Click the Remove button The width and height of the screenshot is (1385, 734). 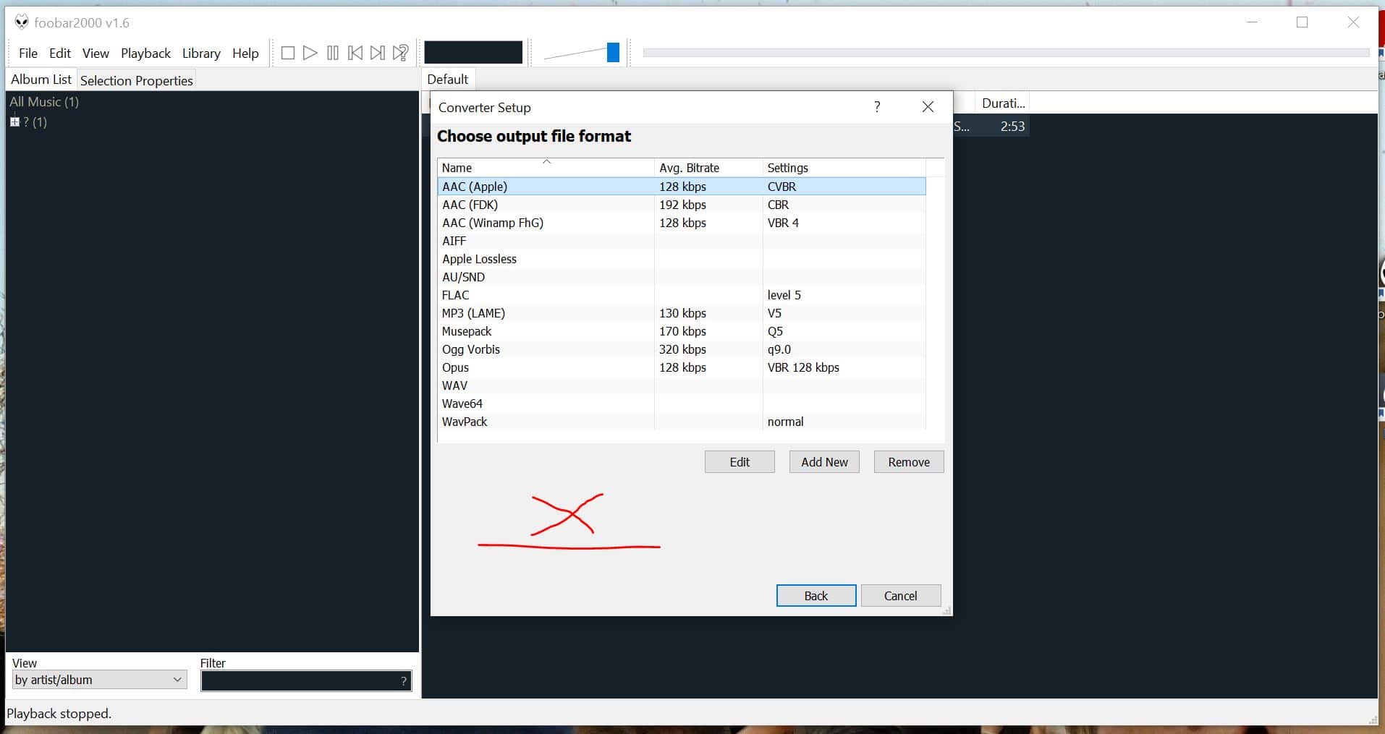[x=909, y=462]
